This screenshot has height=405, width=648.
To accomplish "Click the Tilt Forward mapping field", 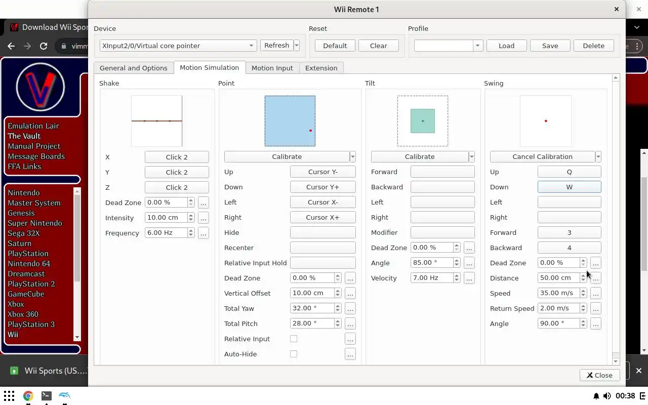I will (x=442, y=172).
